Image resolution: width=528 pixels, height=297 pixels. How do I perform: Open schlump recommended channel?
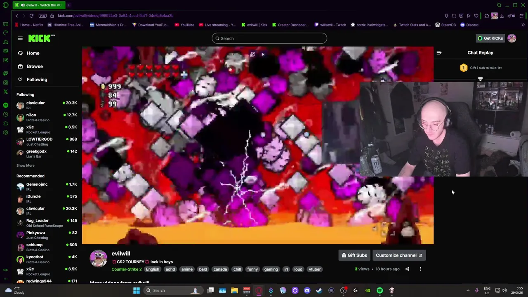[47, 247]
